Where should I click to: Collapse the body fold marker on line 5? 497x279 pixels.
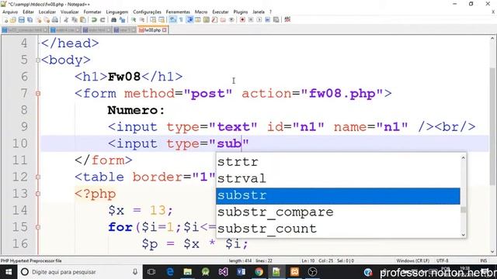(x=38, y=60)
